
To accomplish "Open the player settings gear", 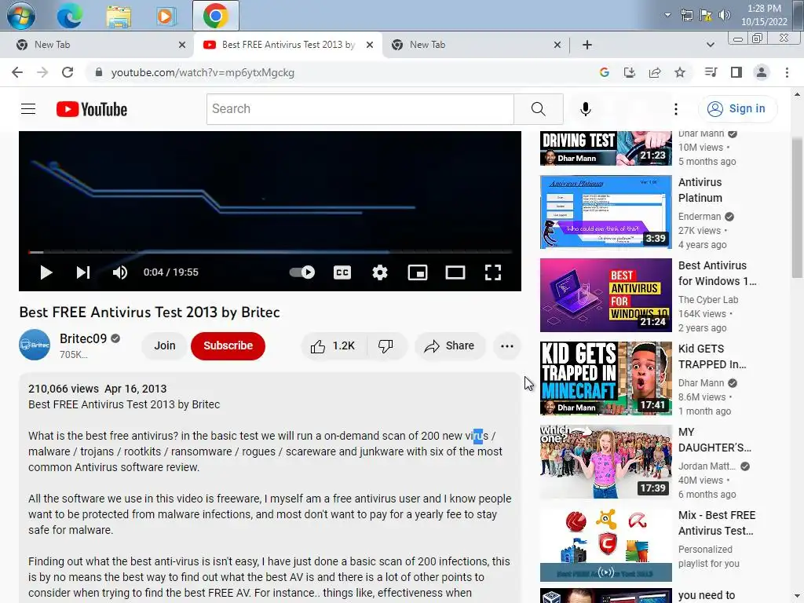I will point(379,272).
